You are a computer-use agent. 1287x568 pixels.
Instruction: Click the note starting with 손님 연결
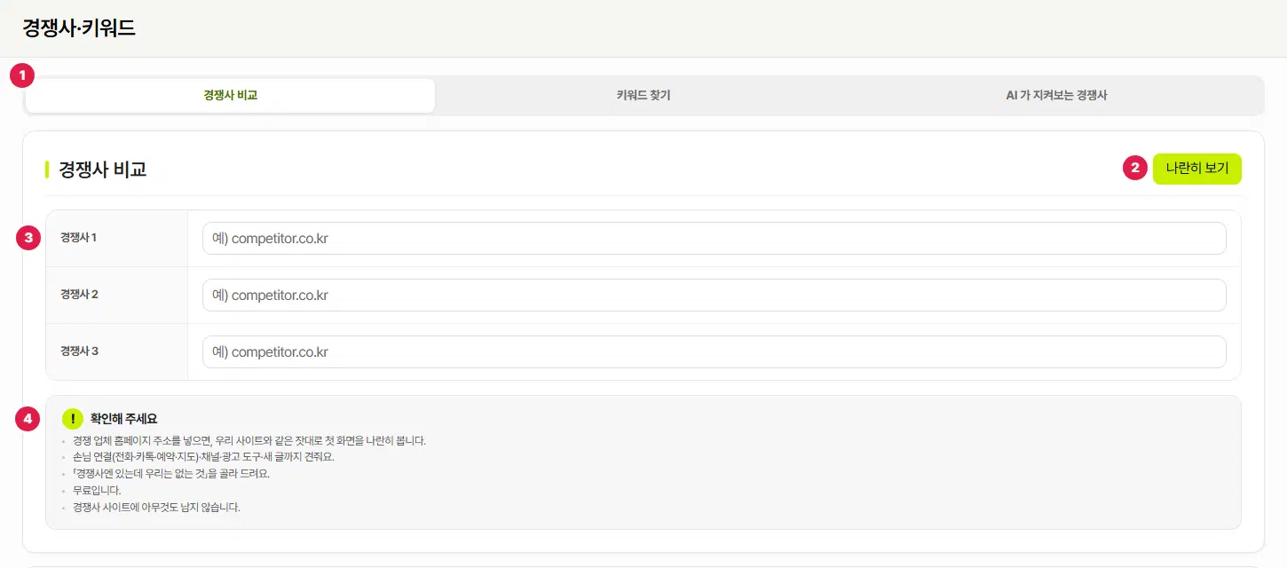203,457
